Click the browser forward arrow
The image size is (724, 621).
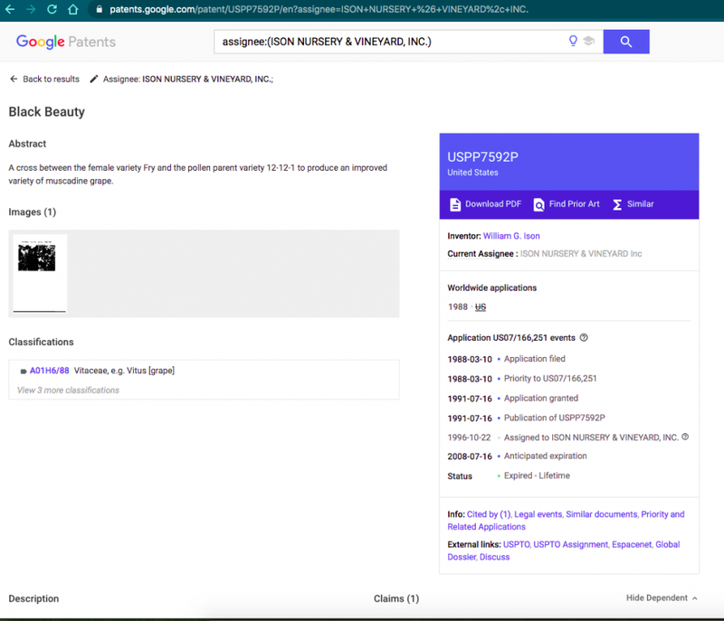click(31, 9)
